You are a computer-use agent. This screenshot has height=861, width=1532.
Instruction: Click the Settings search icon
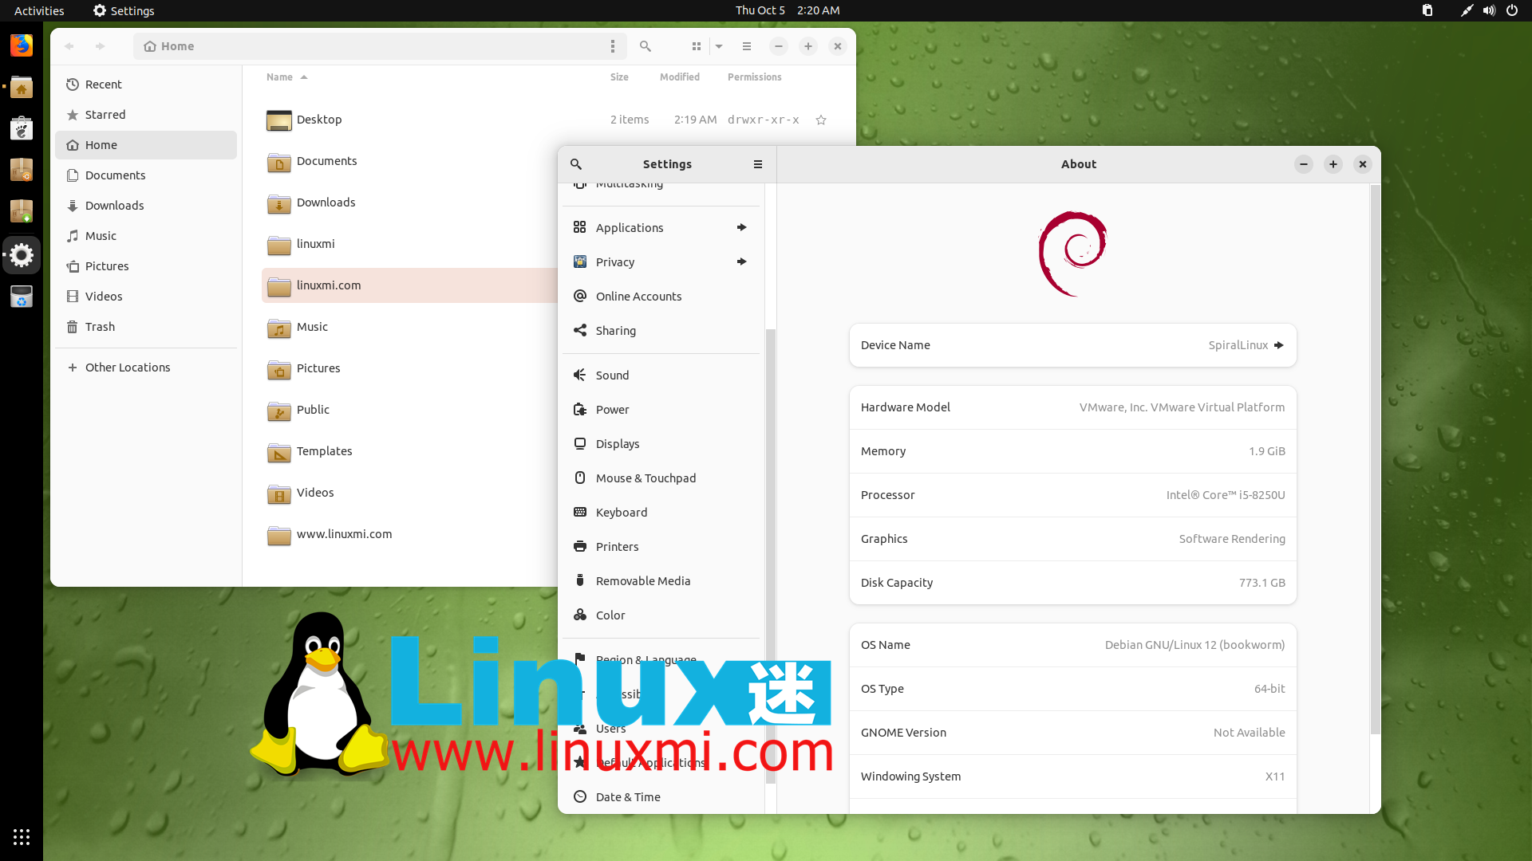point(576,164)
